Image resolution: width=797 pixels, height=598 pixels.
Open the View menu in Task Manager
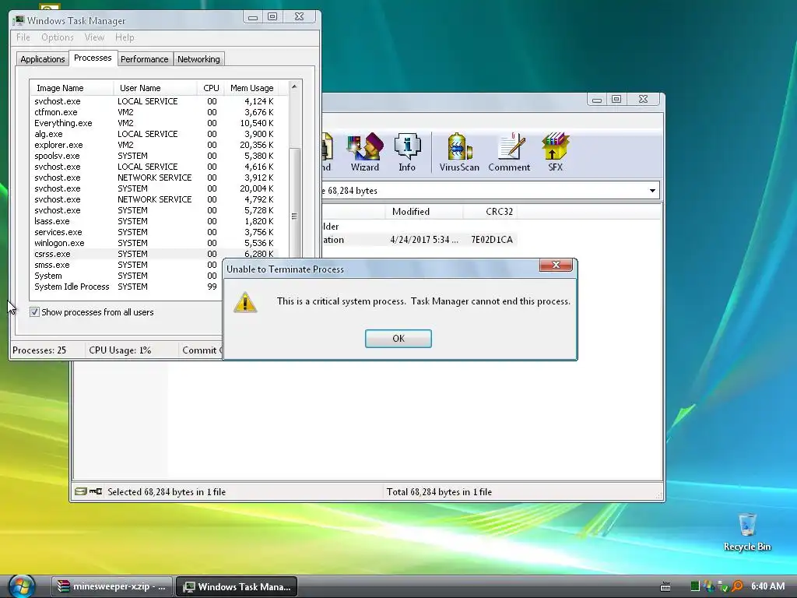[94, 37]
